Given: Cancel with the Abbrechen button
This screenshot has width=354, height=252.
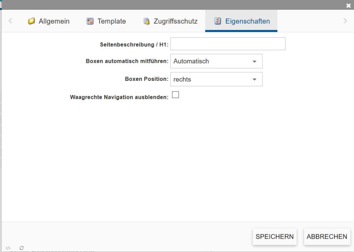Looking at the screenshot, I should coord(327,237).
